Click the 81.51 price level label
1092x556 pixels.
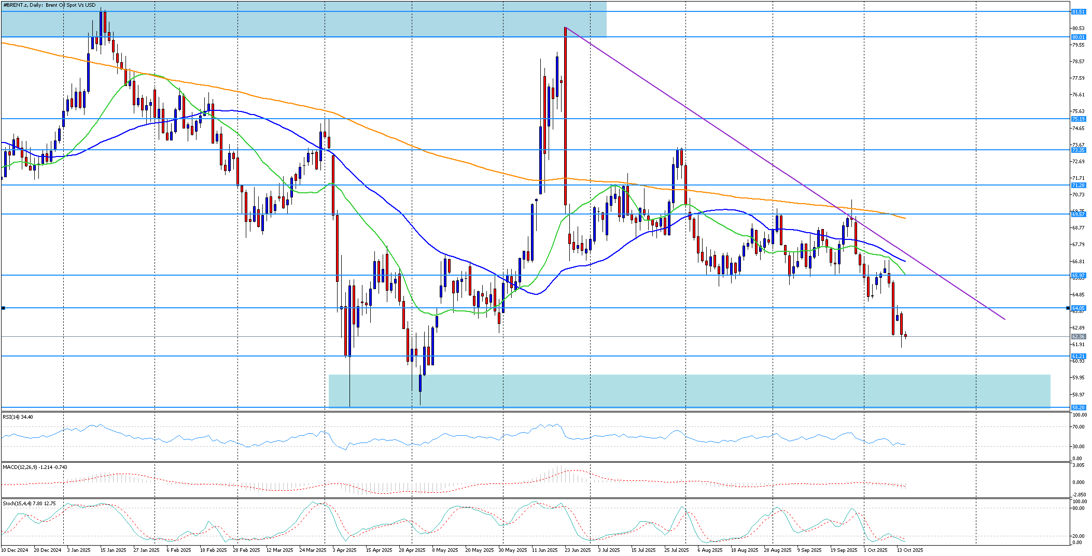1079,11
